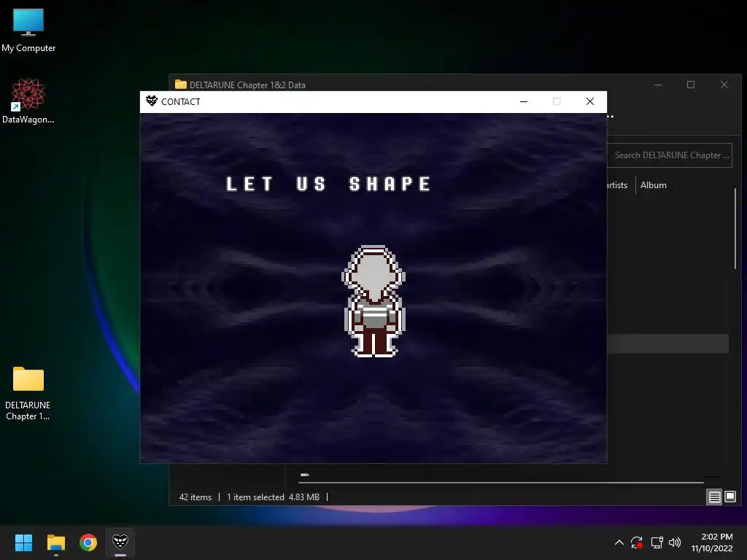Screen dimensions: 747x560
Task: Maximize the DELTARUNE Data Explorer window
Action: pos(691,85)
